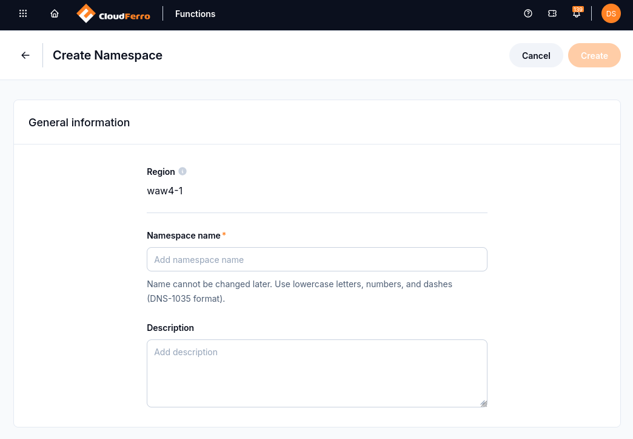Click the DNS-1035 format hint text
This screenshot has height=439, width=633.
point(300,291)
